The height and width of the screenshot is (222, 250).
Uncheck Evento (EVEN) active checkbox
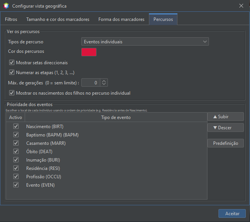[x=16, y=185]
